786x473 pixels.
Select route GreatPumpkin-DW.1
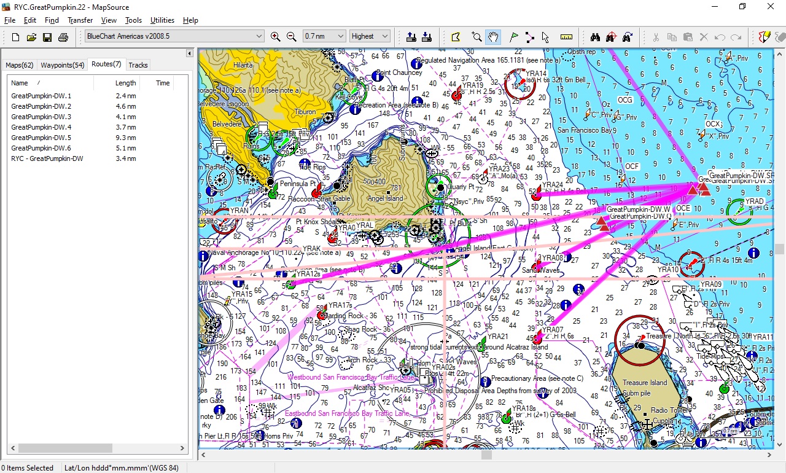(x=41, y=96)
